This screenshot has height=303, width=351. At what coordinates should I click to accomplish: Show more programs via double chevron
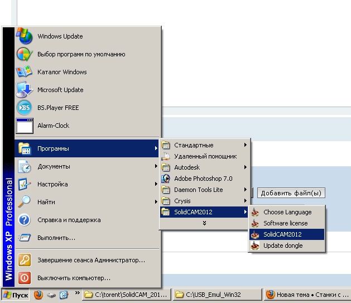tap(204, 223)
